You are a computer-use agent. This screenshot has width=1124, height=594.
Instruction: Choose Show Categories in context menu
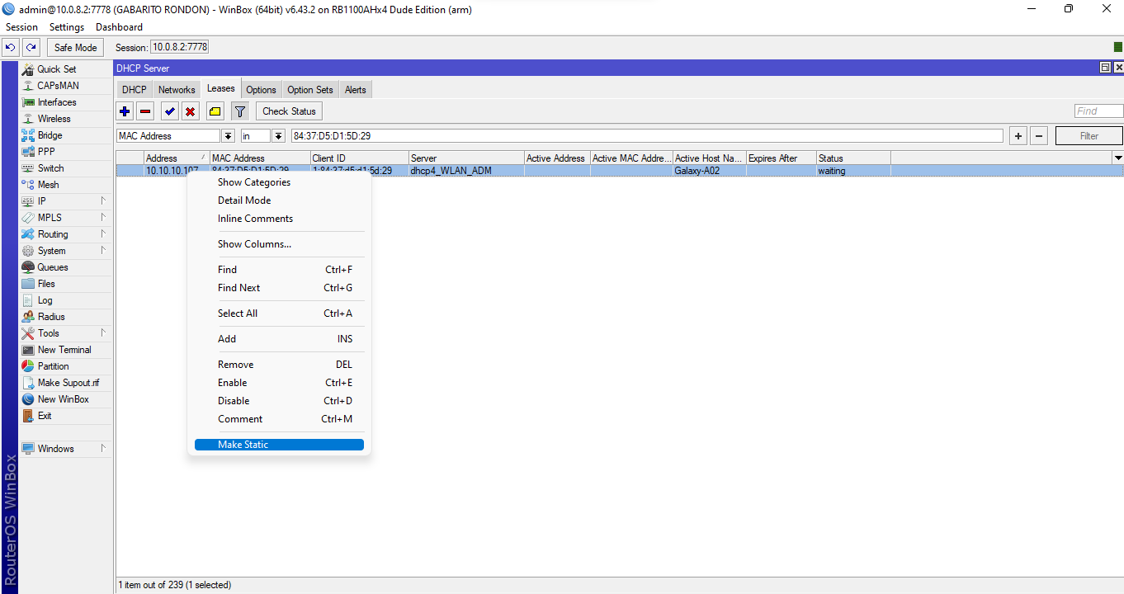279,182
